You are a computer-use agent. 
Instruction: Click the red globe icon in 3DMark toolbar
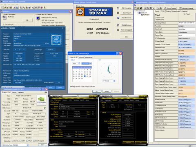coord(42,8)
